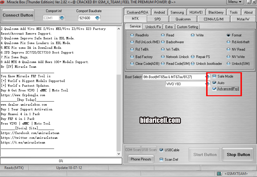Open Phone Pinouts

point(141,159)
